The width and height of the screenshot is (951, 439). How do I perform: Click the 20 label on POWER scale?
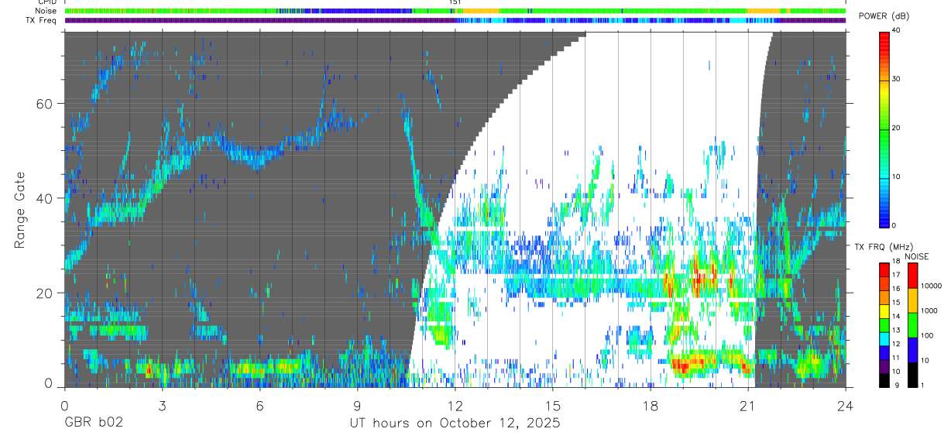tap(896, 128)
